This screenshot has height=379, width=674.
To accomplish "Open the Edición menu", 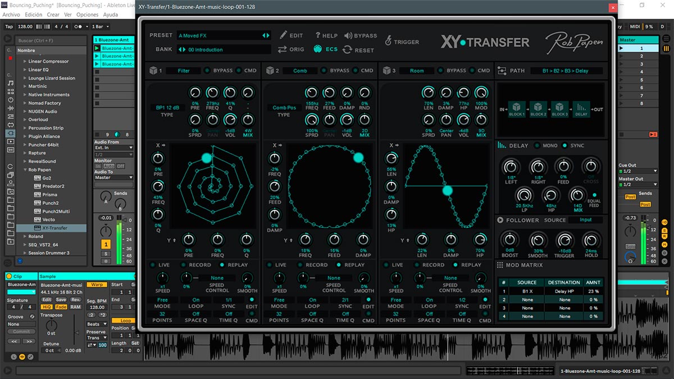I will click(x=34, y=15).
